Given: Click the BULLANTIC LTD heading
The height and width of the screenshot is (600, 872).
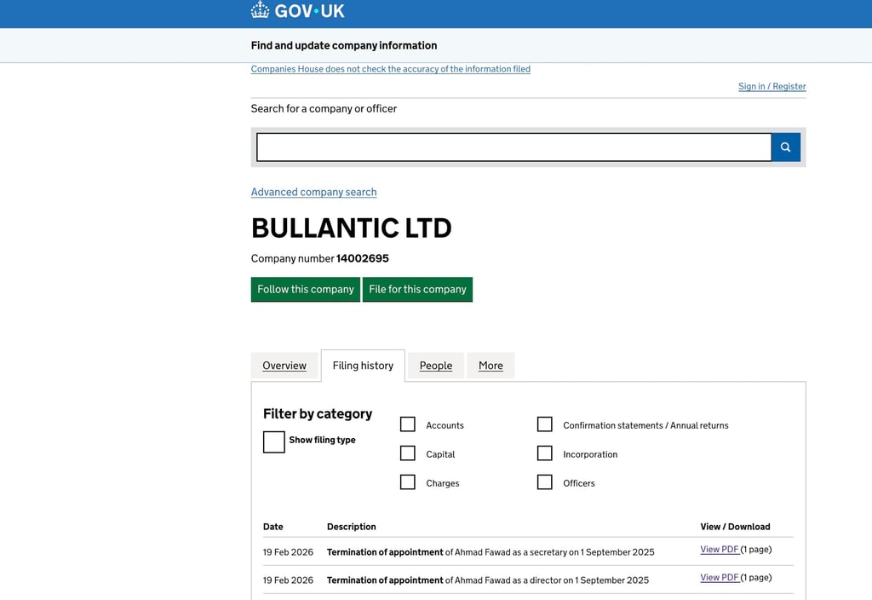Looking at the screenshot, I should (x=352, y=228).
